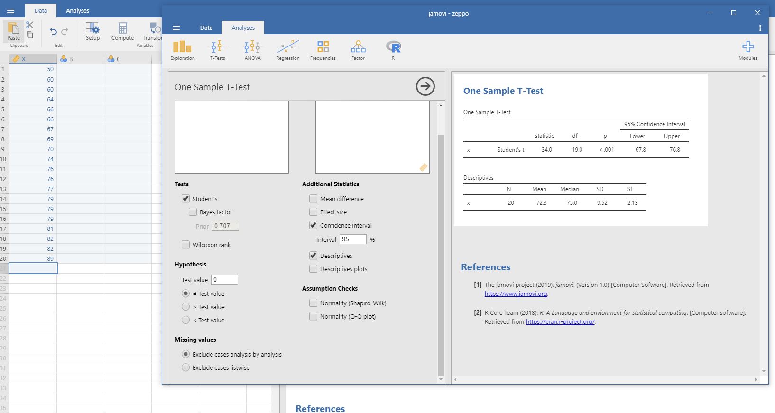Switch to Analyses tab in back window

(78, 10)
